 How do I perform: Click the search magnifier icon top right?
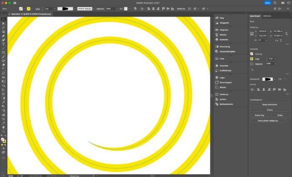(x=275, y=3)
